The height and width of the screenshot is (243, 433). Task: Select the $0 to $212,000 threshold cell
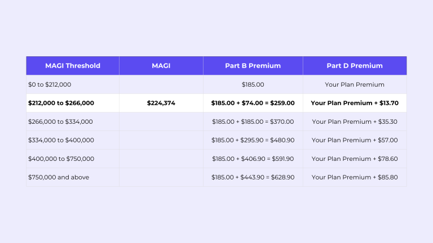point(73,84)
